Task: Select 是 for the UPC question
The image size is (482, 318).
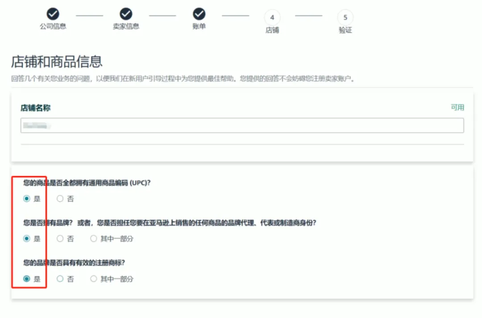Action: (27, 199)
